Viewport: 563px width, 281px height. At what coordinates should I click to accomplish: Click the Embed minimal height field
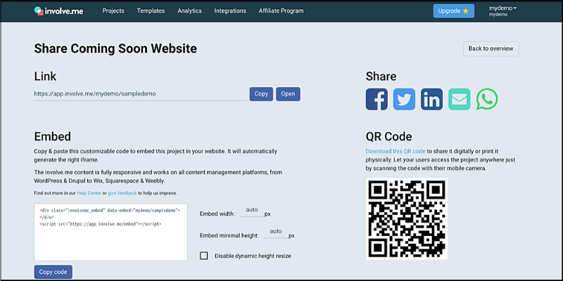point(276,233)
